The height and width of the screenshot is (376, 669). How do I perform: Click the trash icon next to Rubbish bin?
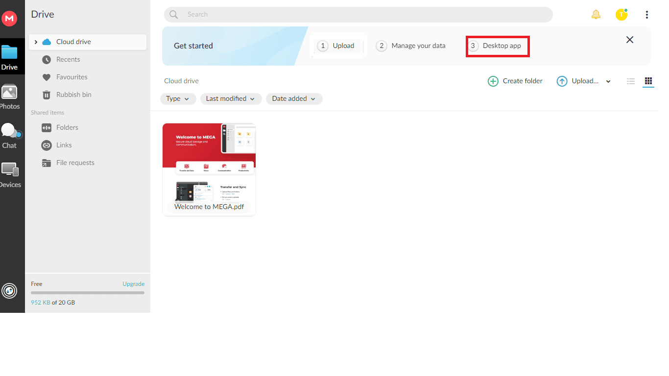coord(47,95)
